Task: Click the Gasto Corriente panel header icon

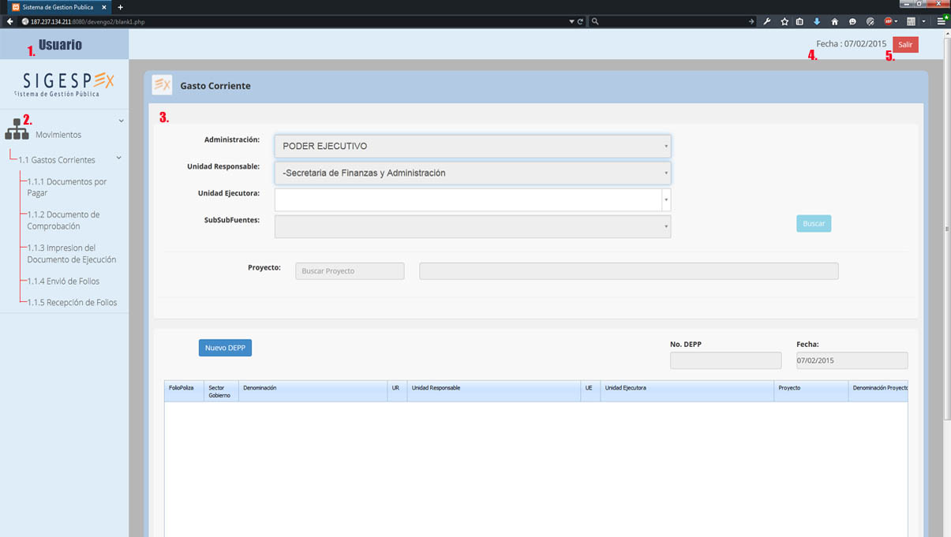Action: point(162,85)
